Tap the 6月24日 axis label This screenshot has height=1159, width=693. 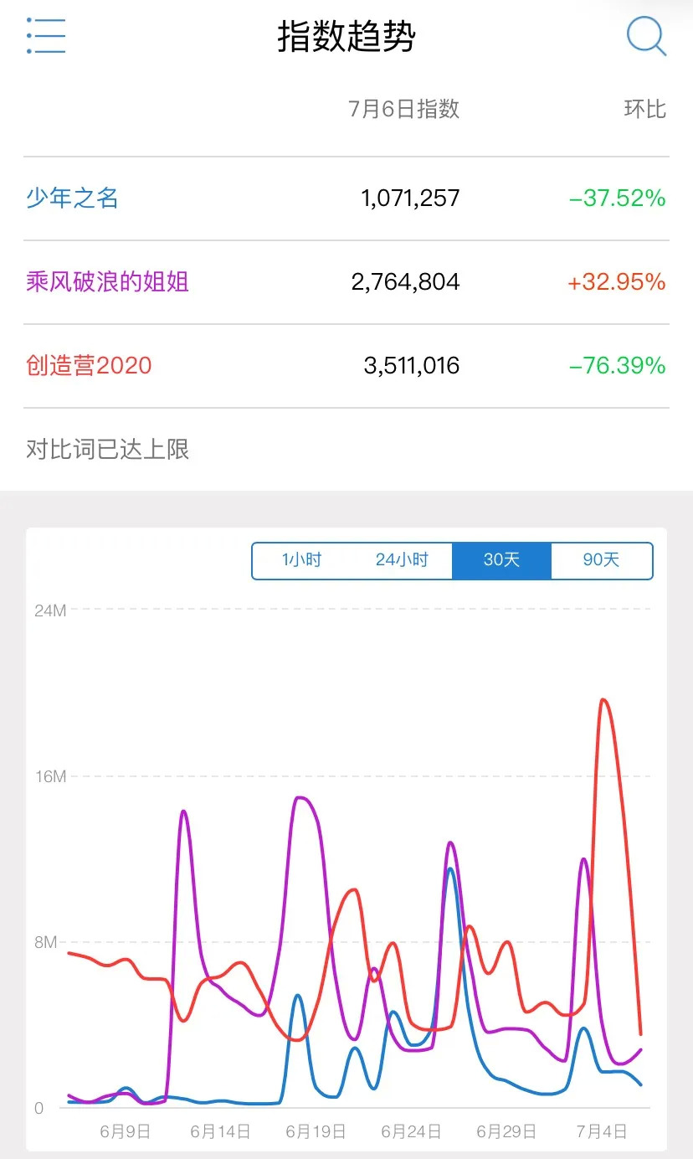[x=412, y=1131]
